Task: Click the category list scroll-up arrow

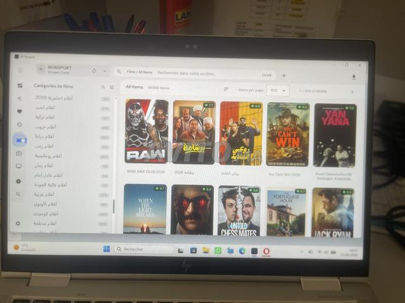Action: point(115,98)
